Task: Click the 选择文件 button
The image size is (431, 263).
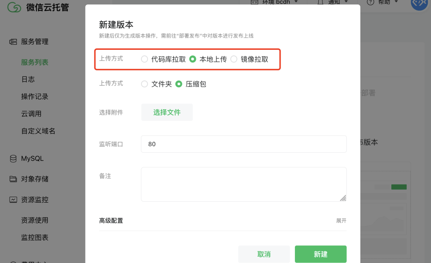Action: (x=167, y=112)
